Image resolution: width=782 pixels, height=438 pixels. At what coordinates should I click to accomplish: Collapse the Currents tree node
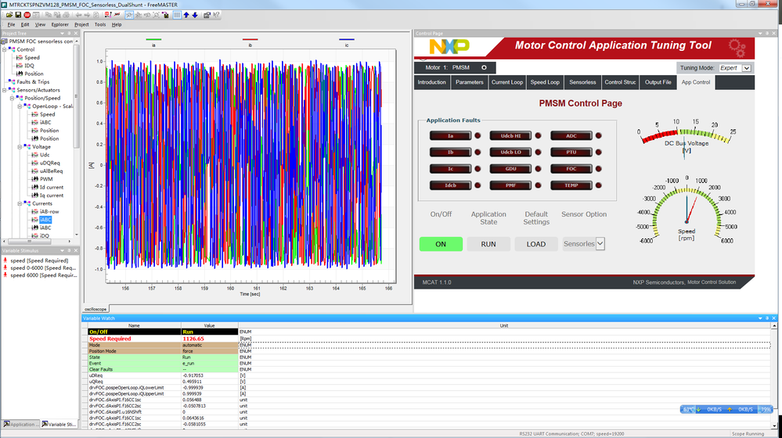20,204
